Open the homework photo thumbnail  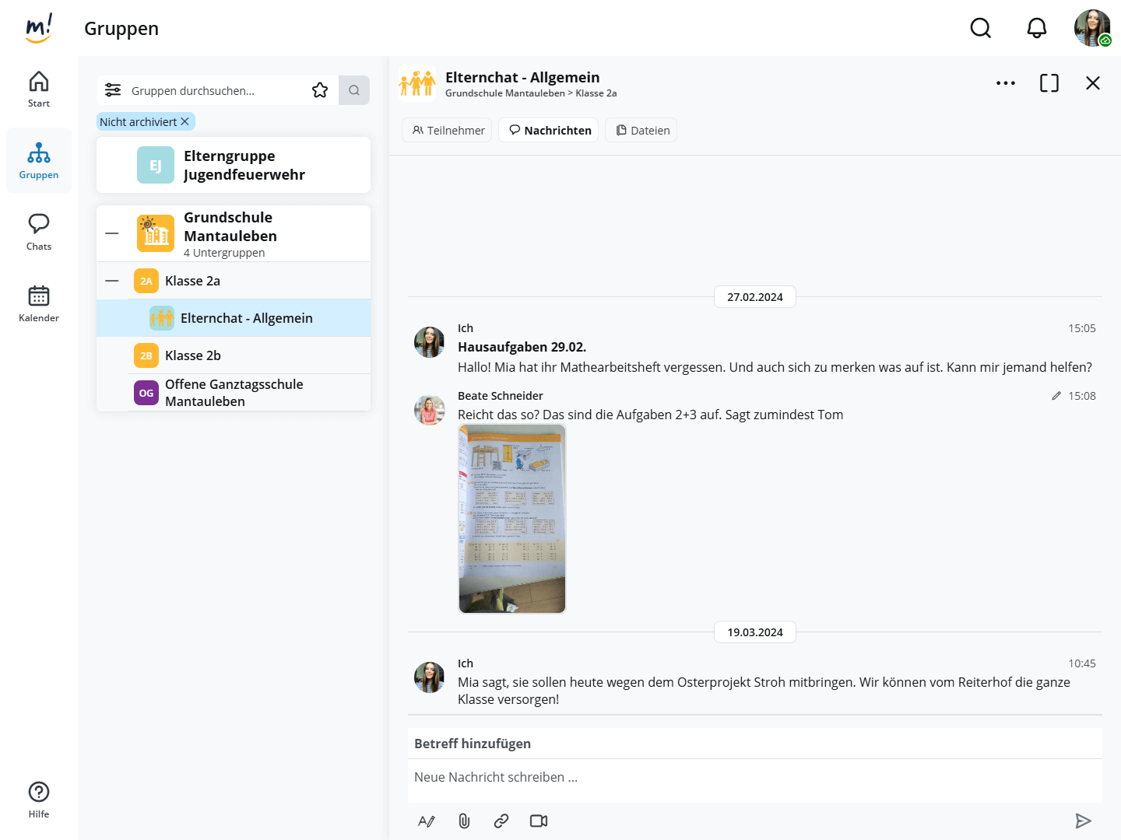512,519
